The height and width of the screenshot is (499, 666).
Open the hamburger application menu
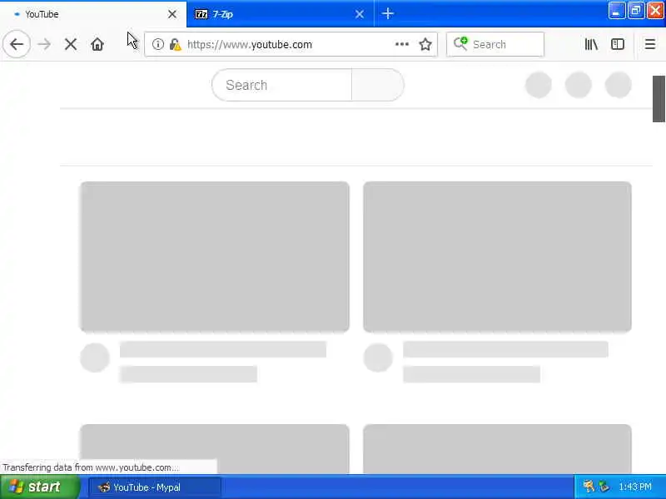pyautogui.click(x=650, y=44)
